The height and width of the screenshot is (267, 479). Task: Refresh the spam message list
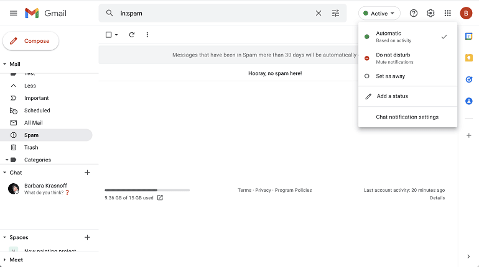pos(132,35)
